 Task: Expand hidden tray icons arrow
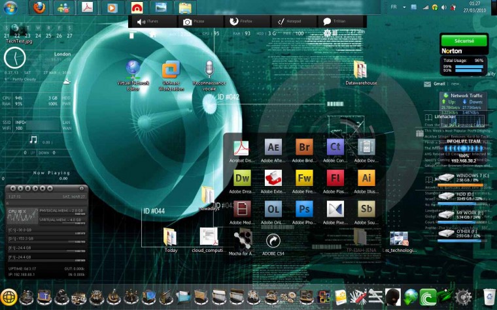(404, 7)
